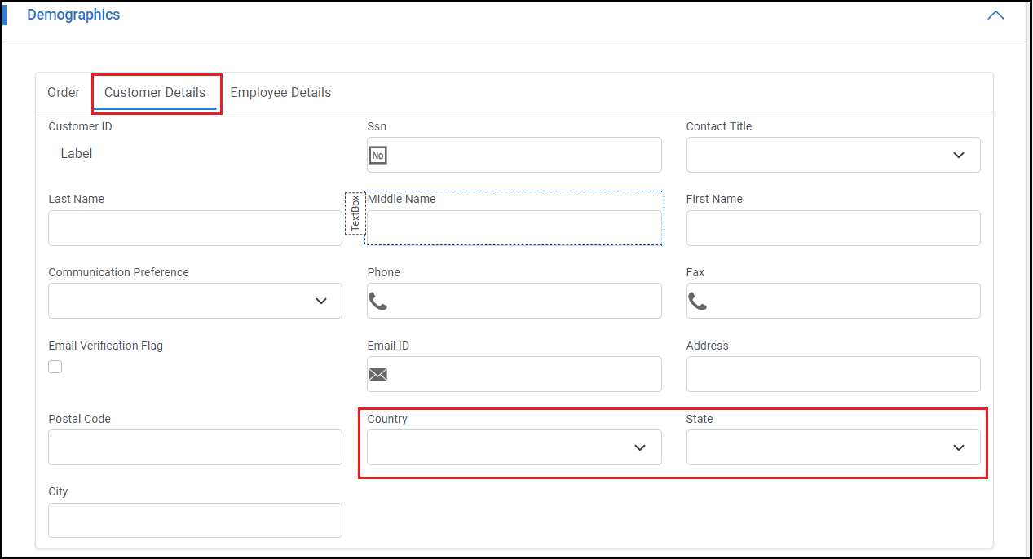
Task: Click the Postal Code input box
Action: [195, 447]
